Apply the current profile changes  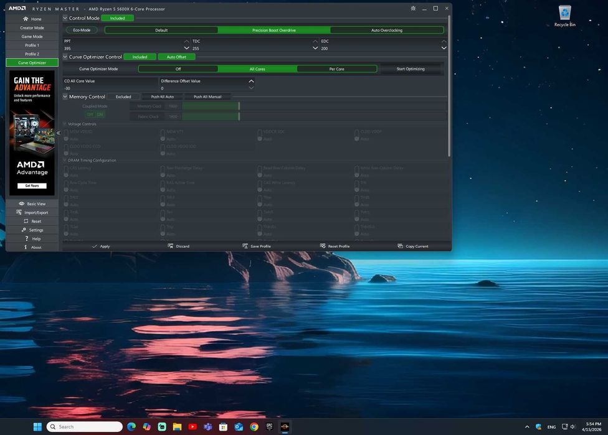[x=101, y=246]
